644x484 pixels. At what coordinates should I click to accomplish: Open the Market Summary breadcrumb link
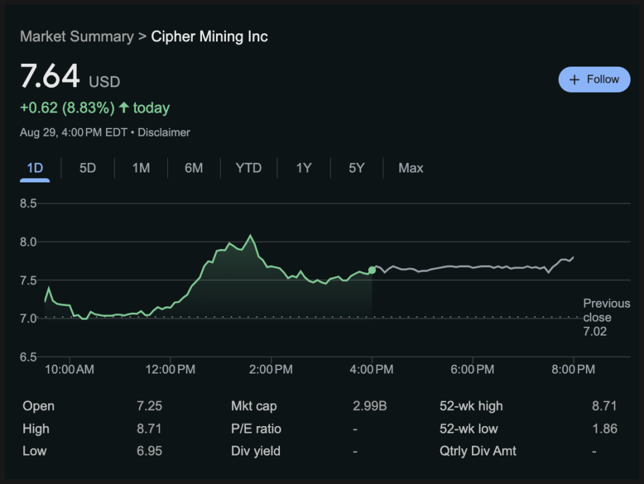[77, 37]
